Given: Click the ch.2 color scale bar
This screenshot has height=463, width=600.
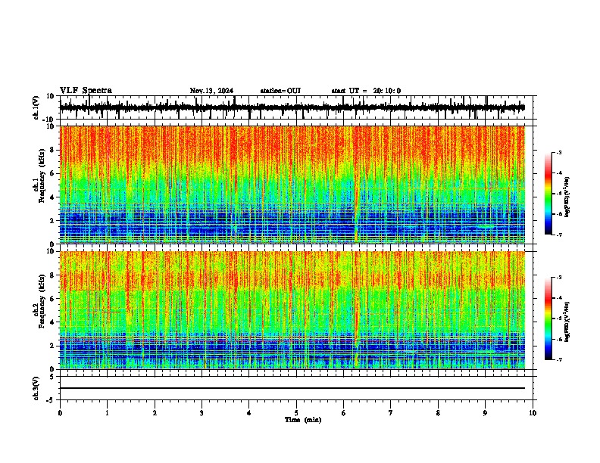Looking at the screenshot, I should pyautogui.click(x=548, y=319).
